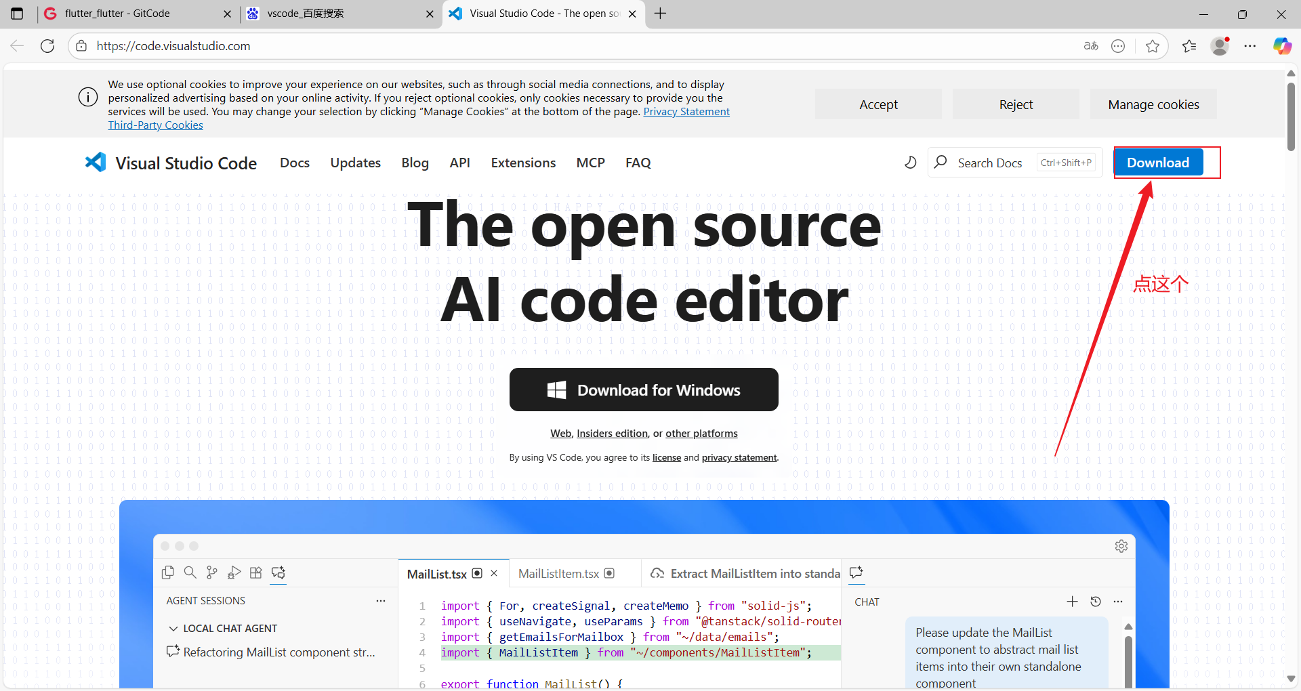Select Chat sessions icon in demo activity bar

click(278, 573)
